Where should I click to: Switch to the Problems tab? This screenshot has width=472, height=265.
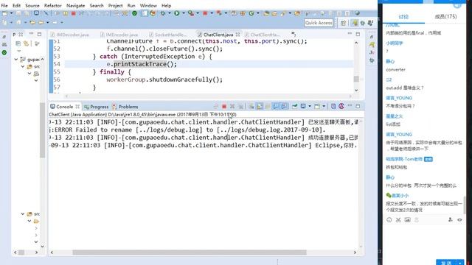(x=125, y=107)
